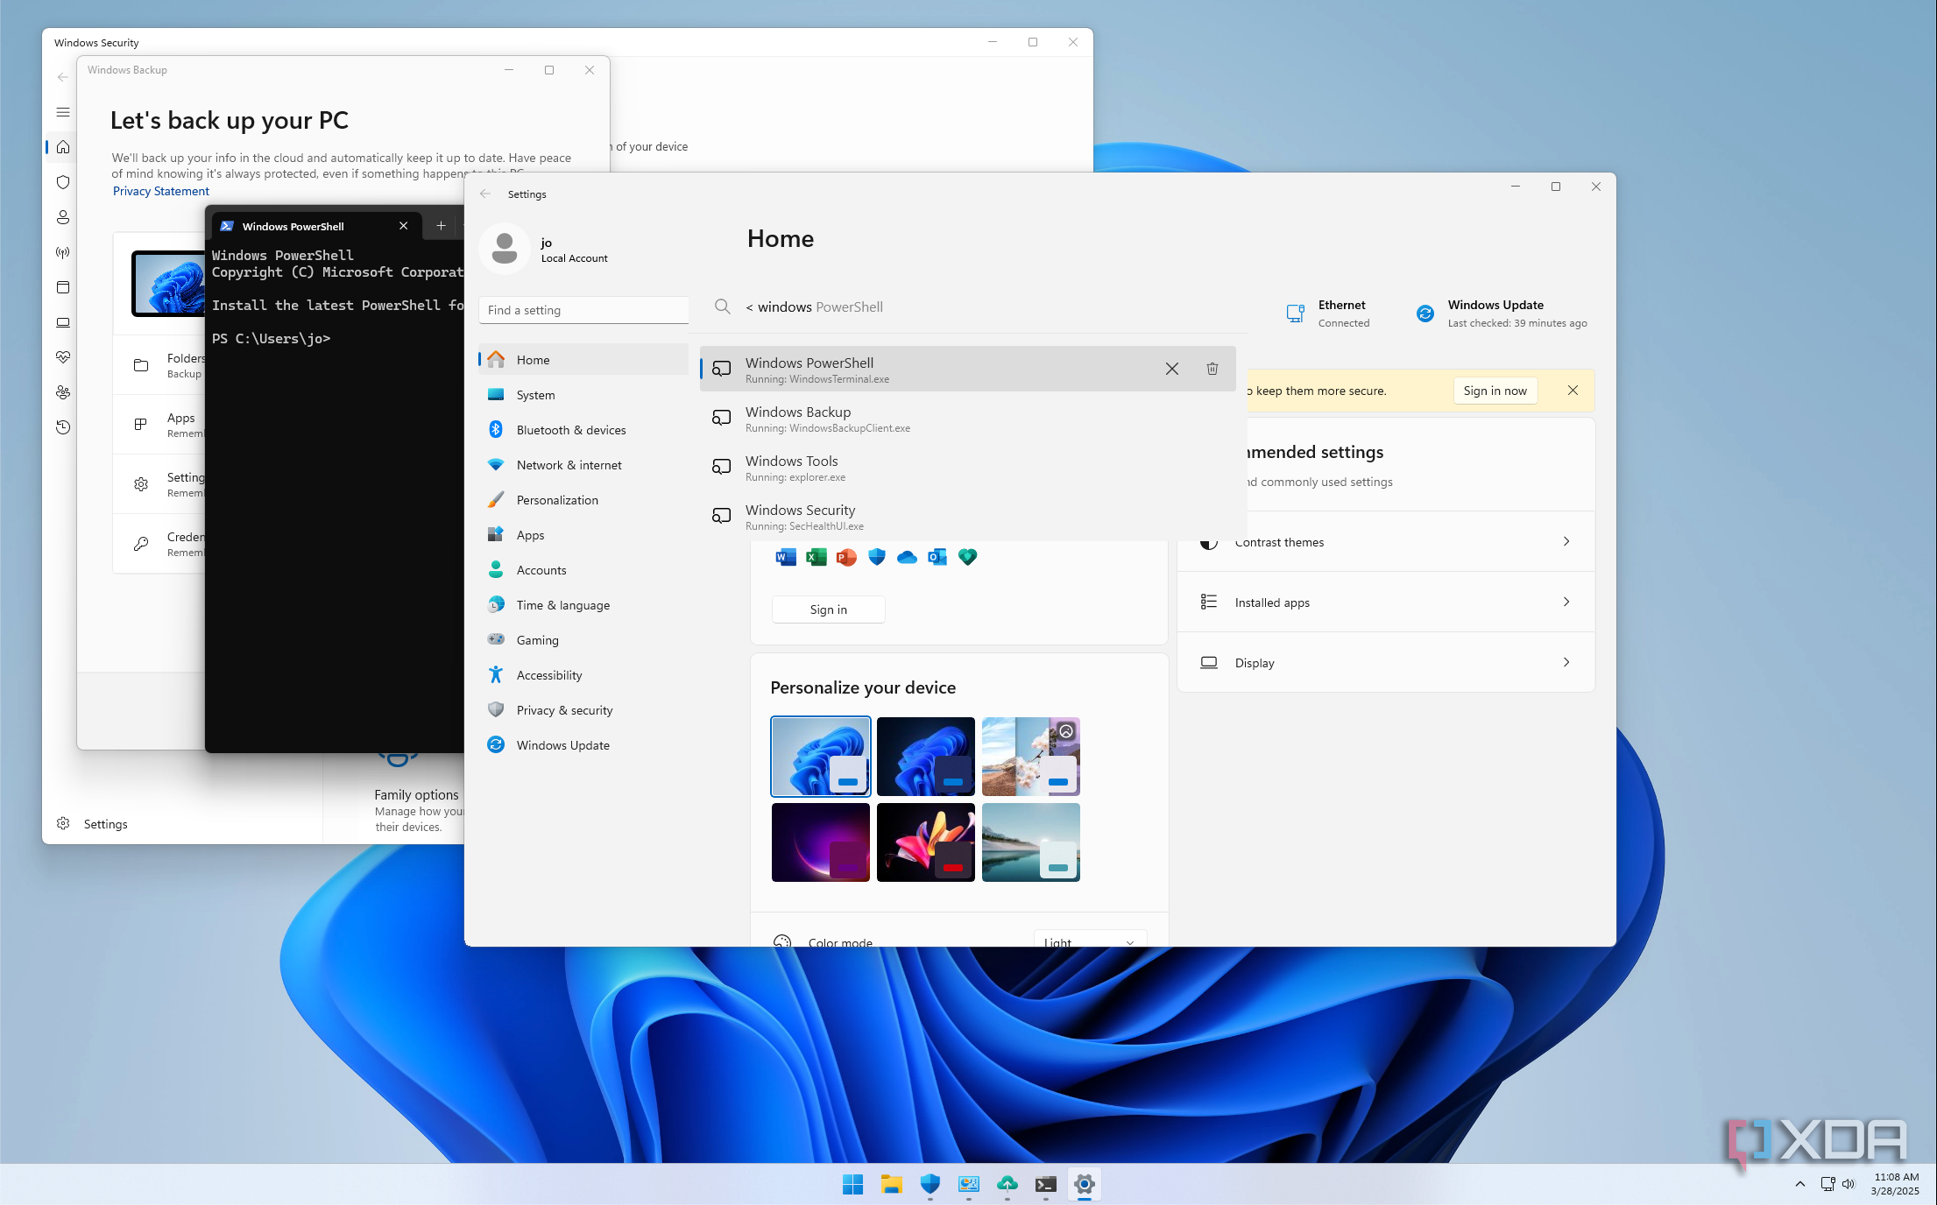Apply the lake landscape theme thumbnail

(1030, 842)
